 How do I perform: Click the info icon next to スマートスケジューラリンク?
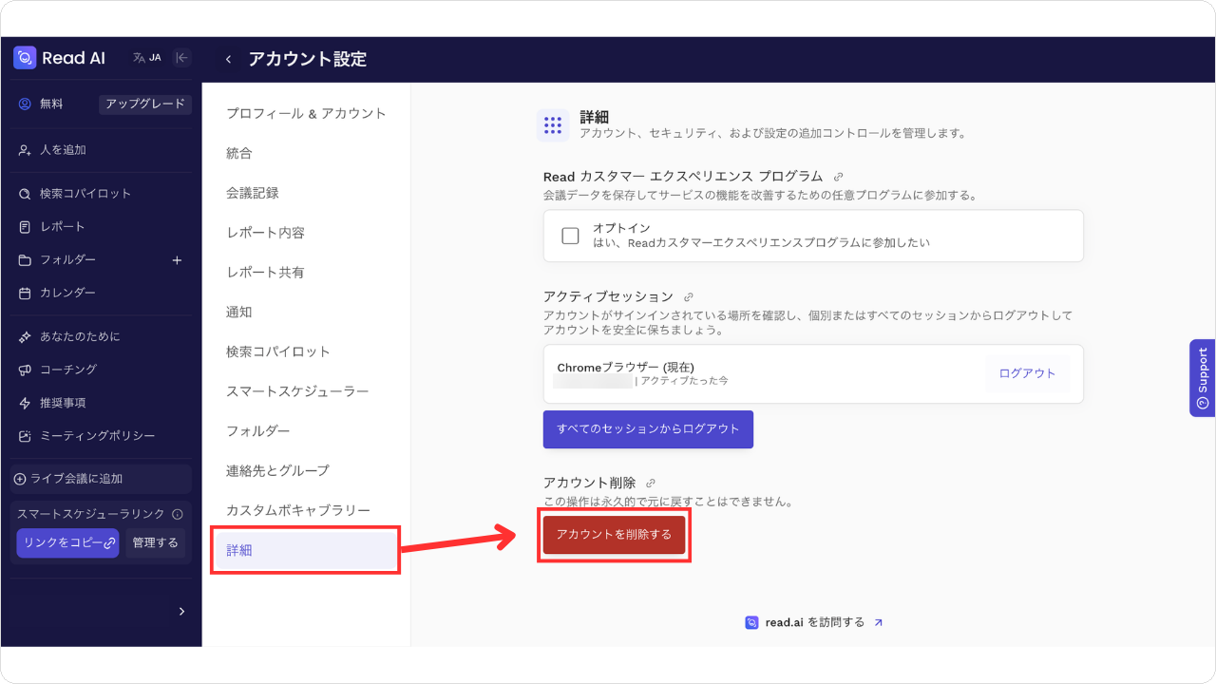pos(178,514)
